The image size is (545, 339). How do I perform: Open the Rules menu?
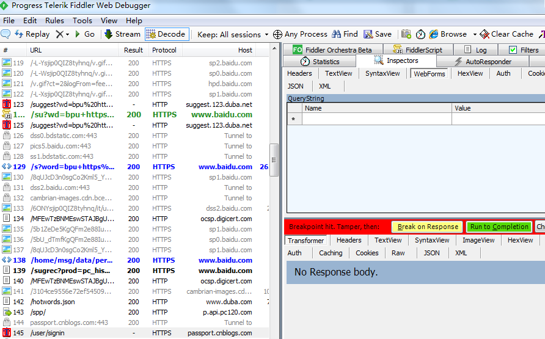(54, 21)
